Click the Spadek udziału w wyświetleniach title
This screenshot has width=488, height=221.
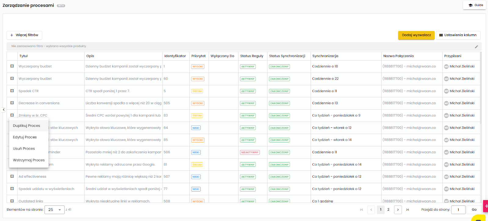coord(46,189)
